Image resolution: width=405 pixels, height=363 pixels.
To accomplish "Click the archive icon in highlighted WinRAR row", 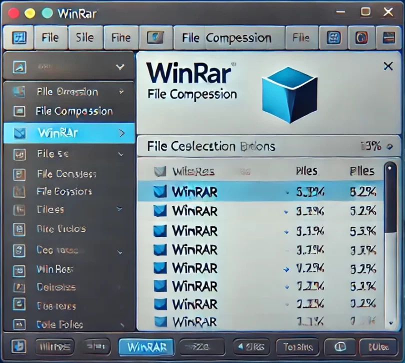I will (160, 192).
